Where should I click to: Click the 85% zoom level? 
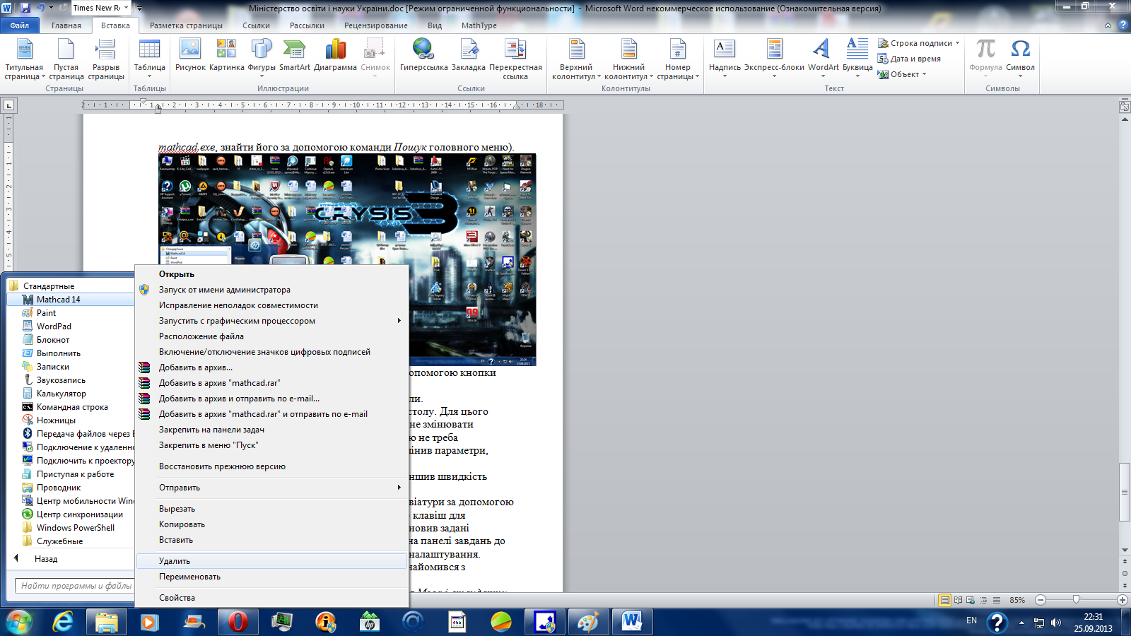[x=1017, y=600]
